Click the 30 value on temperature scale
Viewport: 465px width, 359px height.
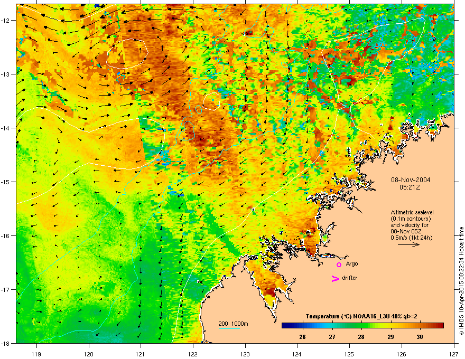(x=420, y=337)
